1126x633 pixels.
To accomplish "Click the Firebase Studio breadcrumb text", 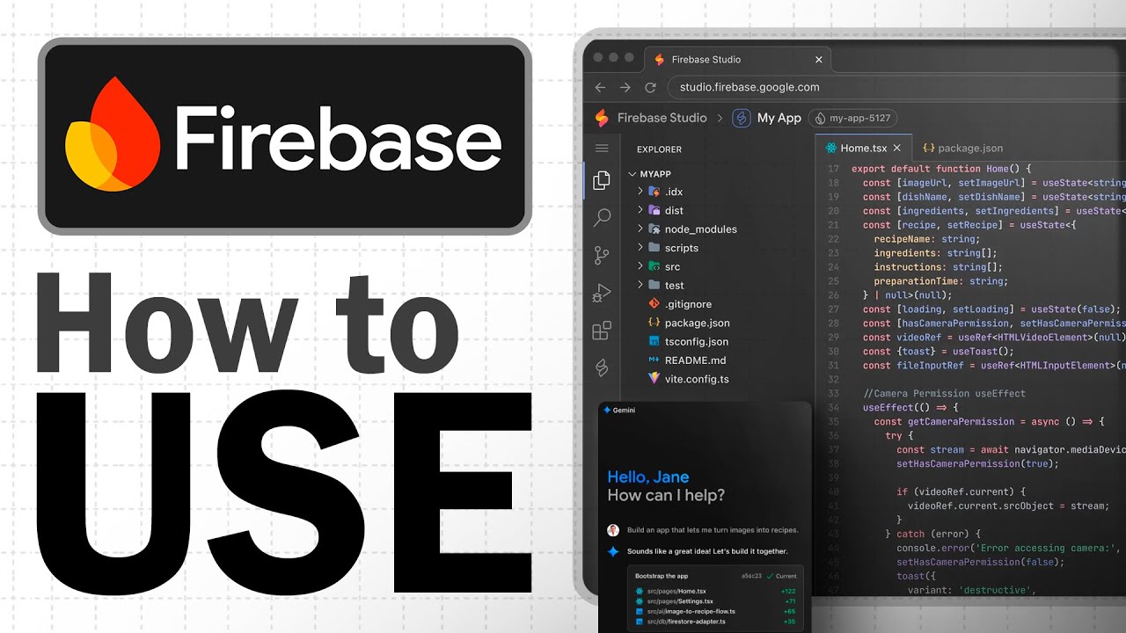I will (662, 118).
